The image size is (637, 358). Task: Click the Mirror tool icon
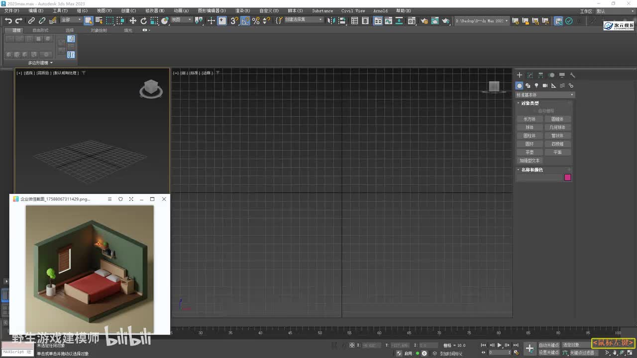[331, 20]
